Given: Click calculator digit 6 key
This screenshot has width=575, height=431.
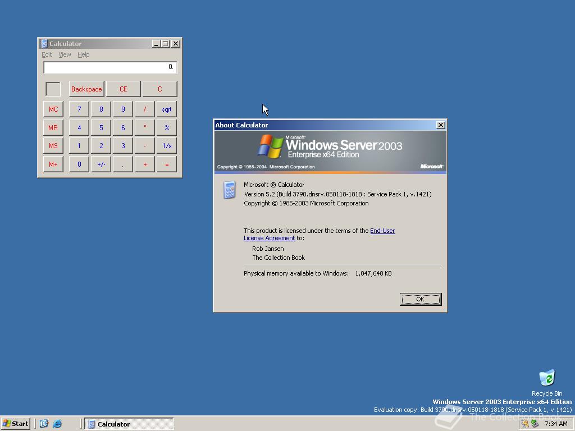Looking at the screenshot, I should click(123, 127).
